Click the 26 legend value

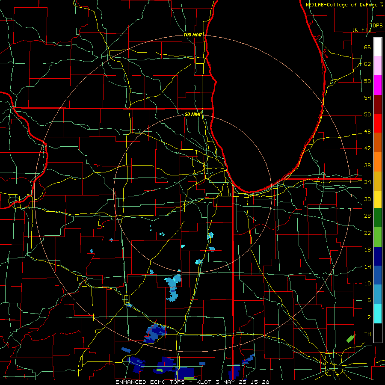click(x=367, y=216)
